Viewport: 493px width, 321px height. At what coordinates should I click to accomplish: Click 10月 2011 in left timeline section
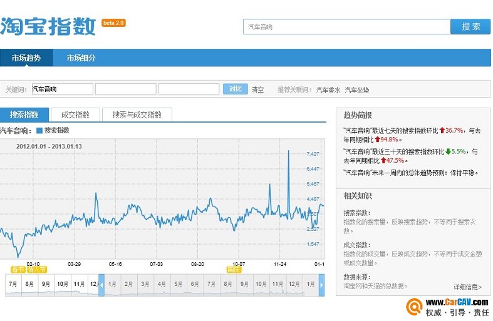[x=63, y=284]
